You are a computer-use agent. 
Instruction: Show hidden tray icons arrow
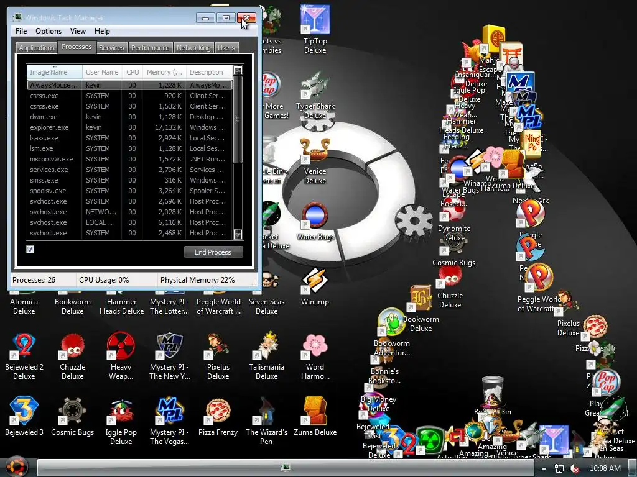pyautogui.click(x=544, y=468)
